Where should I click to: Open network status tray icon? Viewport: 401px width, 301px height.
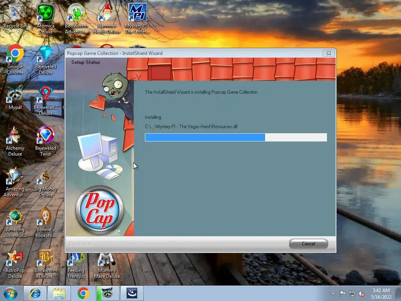[352, 294]
